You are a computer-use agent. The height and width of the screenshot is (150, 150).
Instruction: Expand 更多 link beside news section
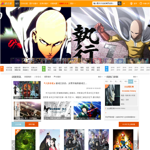(x=100, y=77)
